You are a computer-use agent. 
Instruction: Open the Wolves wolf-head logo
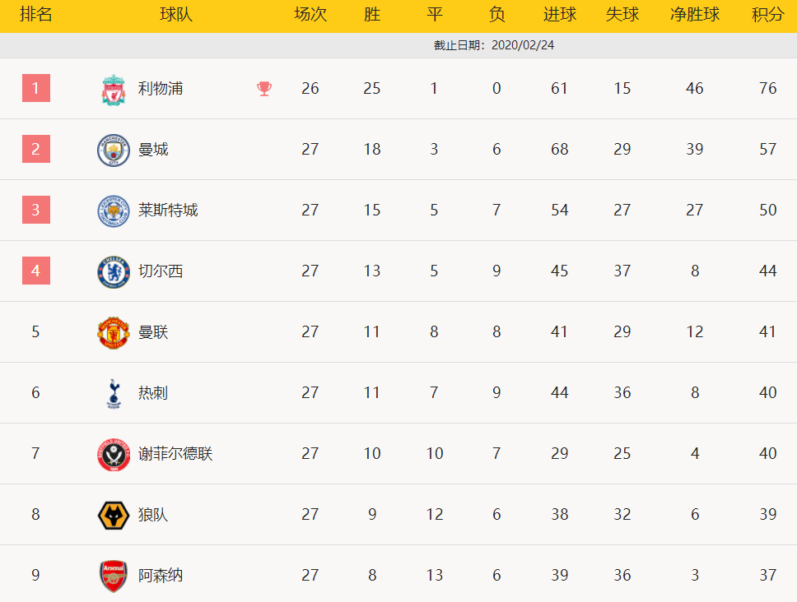(x=114, y=515)
